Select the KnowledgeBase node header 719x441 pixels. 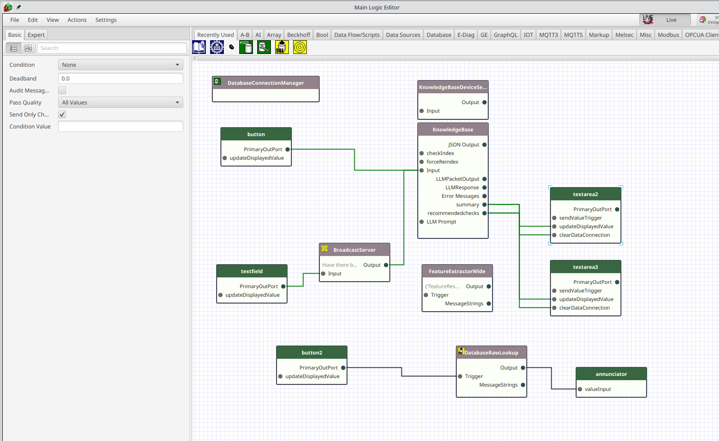[453, 129]
